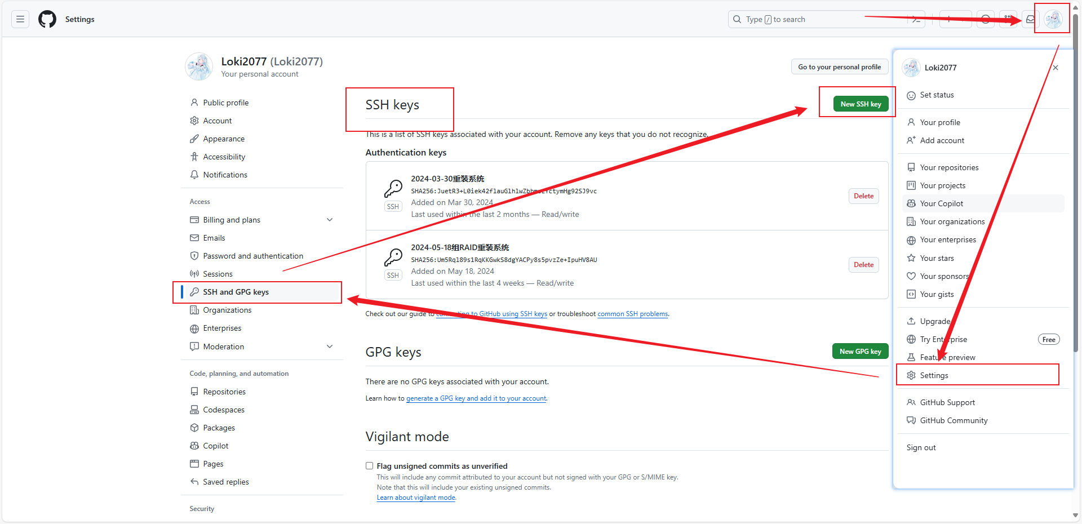This screenshot has height=524, width=1082.
Task: Open Your profile from the user menu
Action: point(983,122)
